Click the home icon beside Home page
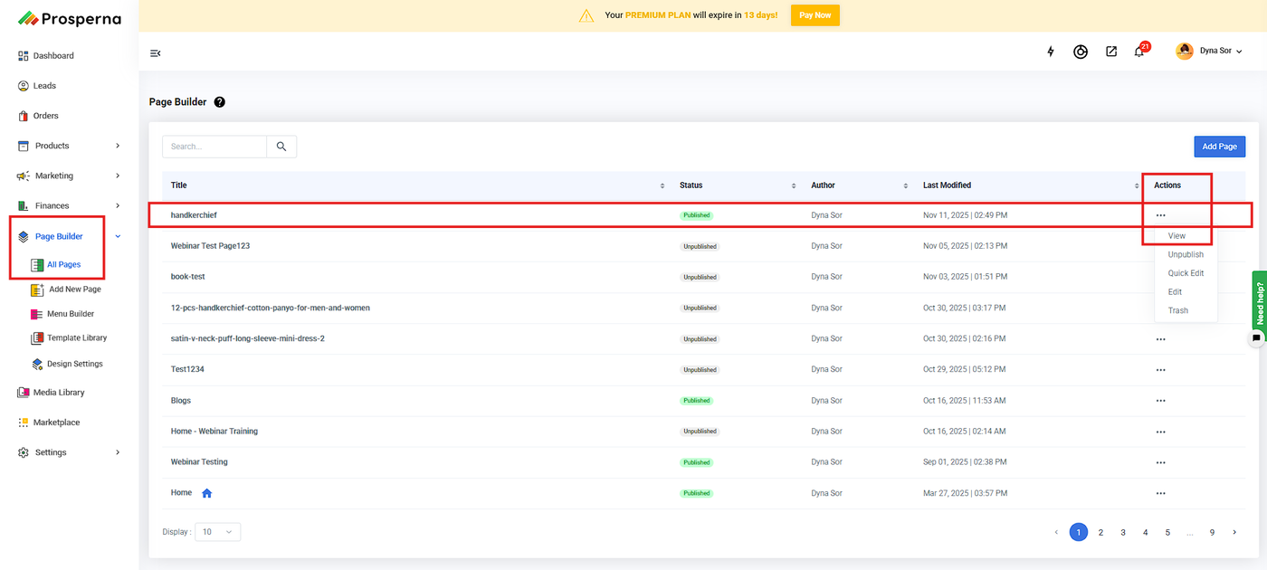The height and width of the screenshot is (570, 1267). [206, 493]
